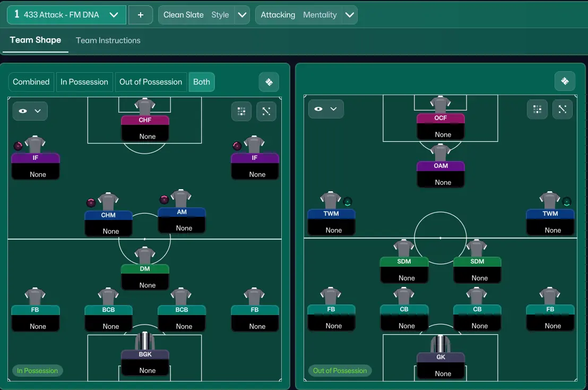
Task: Switch to the Team Instructions tab
Action: [x=108, y=40]
